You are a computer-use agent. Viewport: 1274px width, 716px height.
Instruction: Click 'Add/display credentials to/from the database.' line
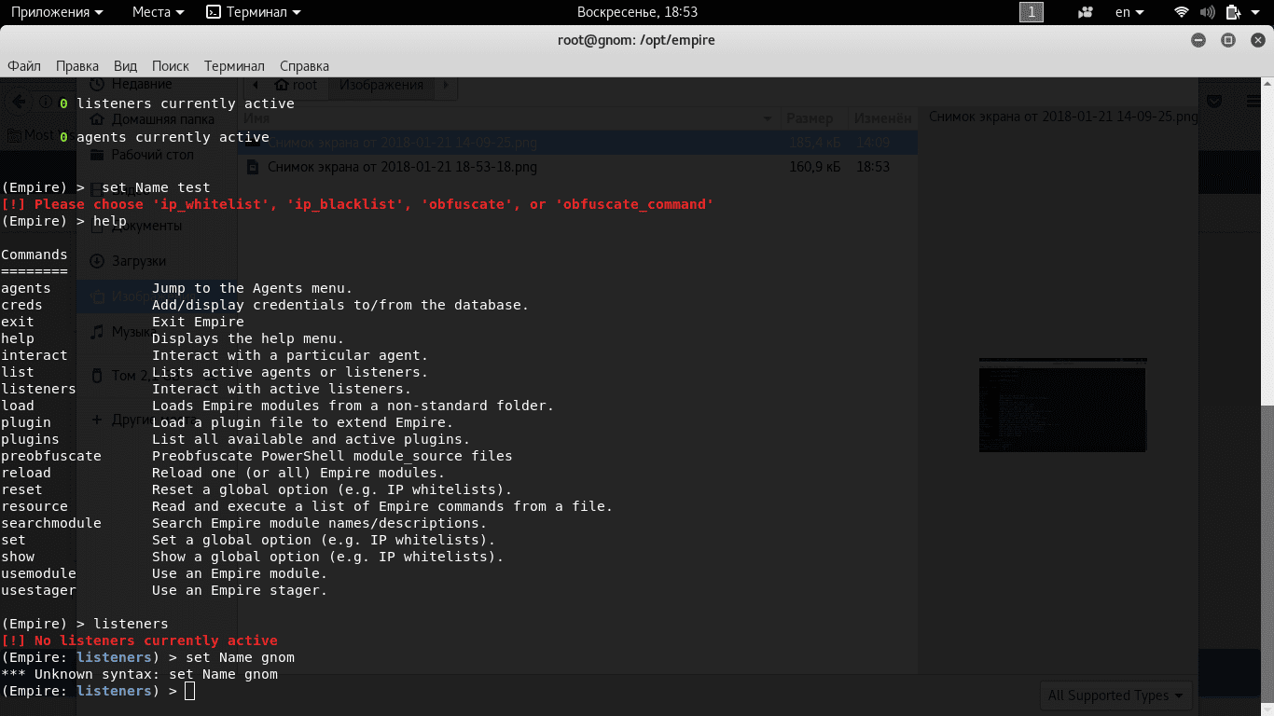pos(340,305)
